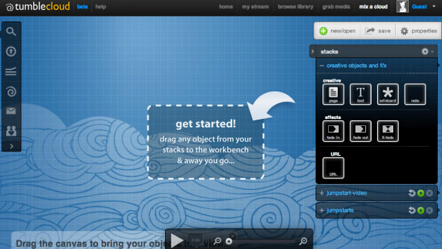The height and width of the screenshot is (249, 442).
Task: Remove the jumpstart-video stack
Action: [430, 193]
